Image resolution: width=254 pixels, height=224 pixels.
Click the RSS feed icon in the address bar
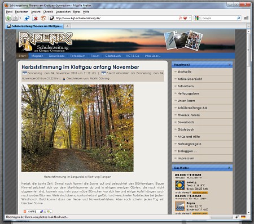pyautogui.click(x=180, y=18)
